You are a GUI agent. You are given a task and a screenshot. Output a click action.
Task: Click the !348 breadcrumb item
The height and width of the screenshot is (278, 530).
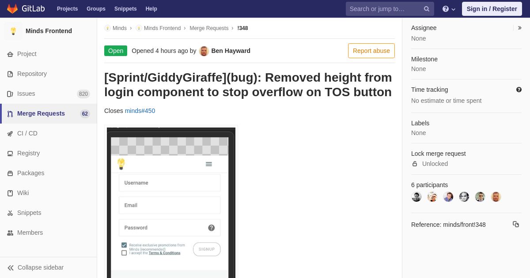pyautogui.click(x=242, y=28)
